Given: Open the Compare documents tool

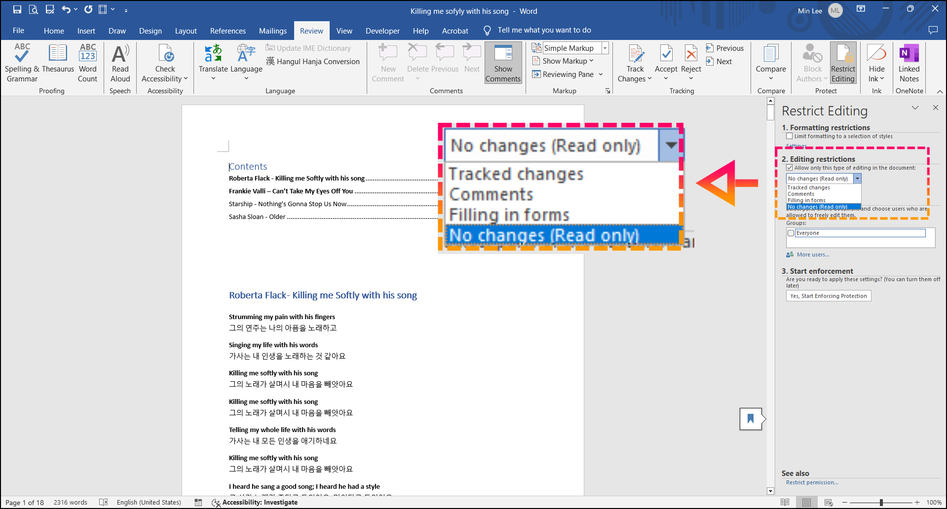Looking at the screenshot, I should (771, 63).
